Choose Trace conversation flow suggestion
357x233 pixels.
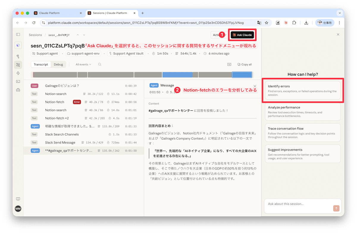click(303, 133)
